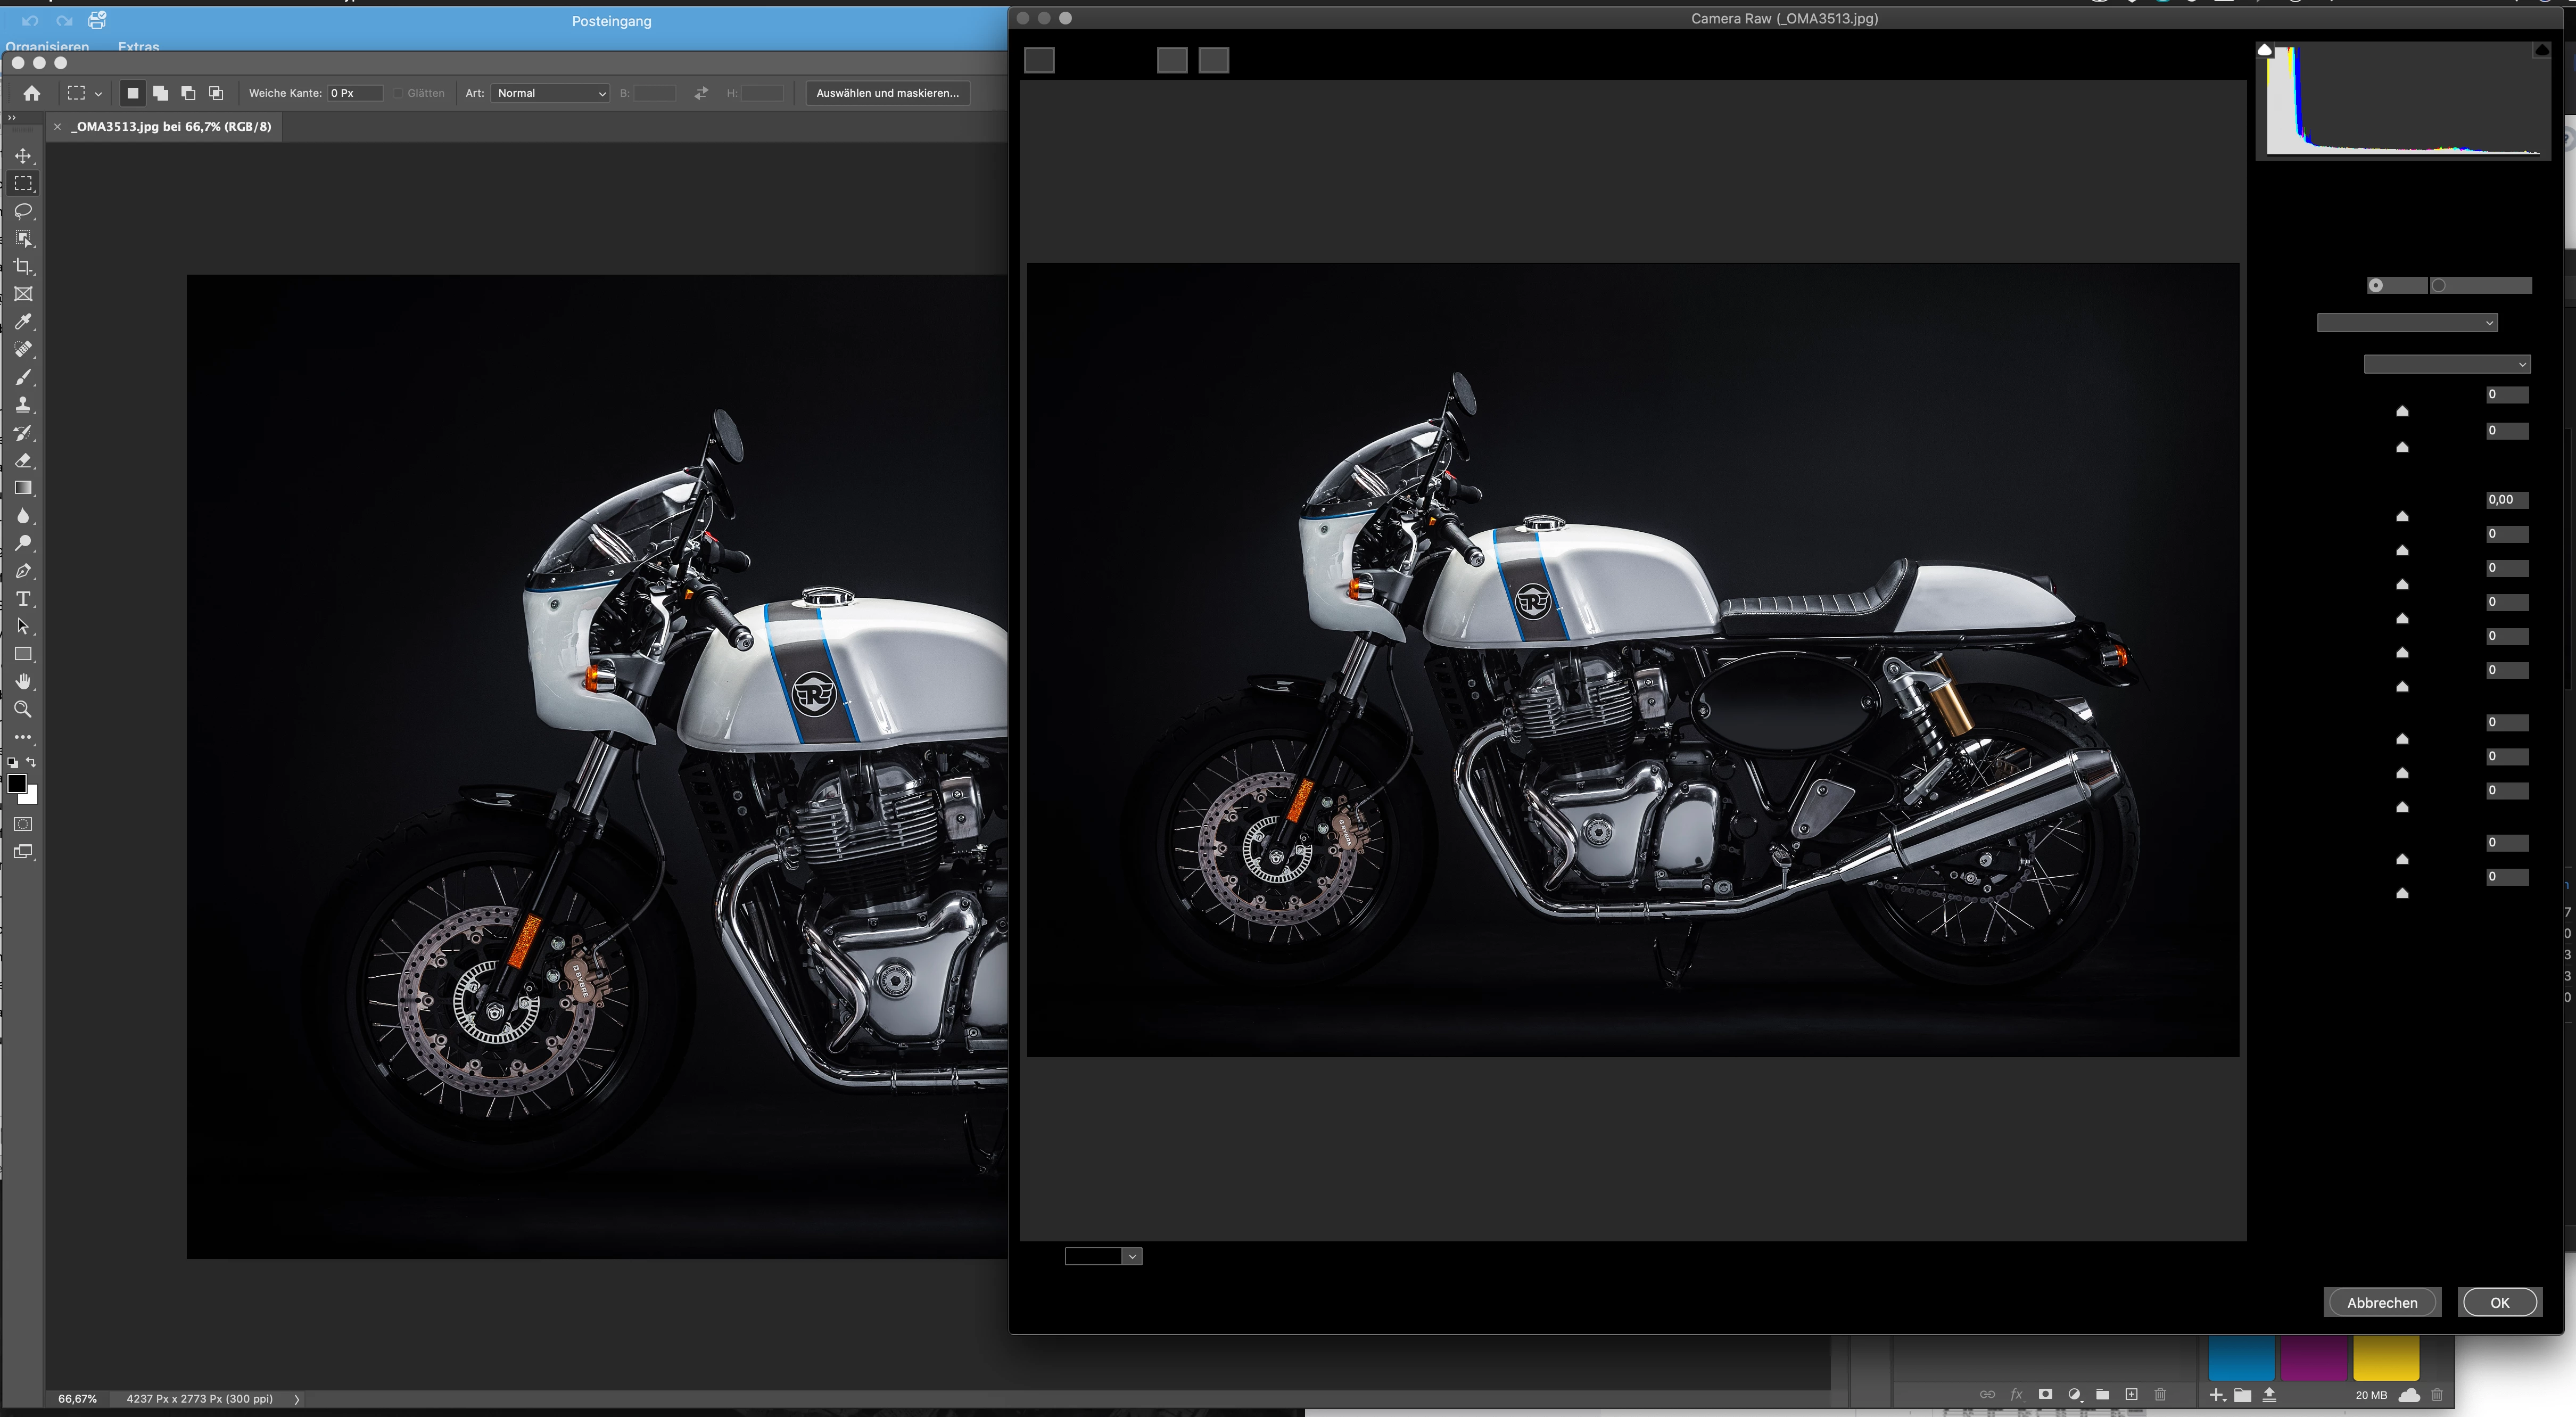
Task: Click the Auswählen und maskieren button
Action: (x=887, y=93)
